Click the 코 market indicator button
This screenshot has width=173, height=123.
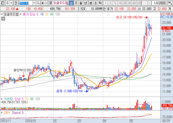50,3
